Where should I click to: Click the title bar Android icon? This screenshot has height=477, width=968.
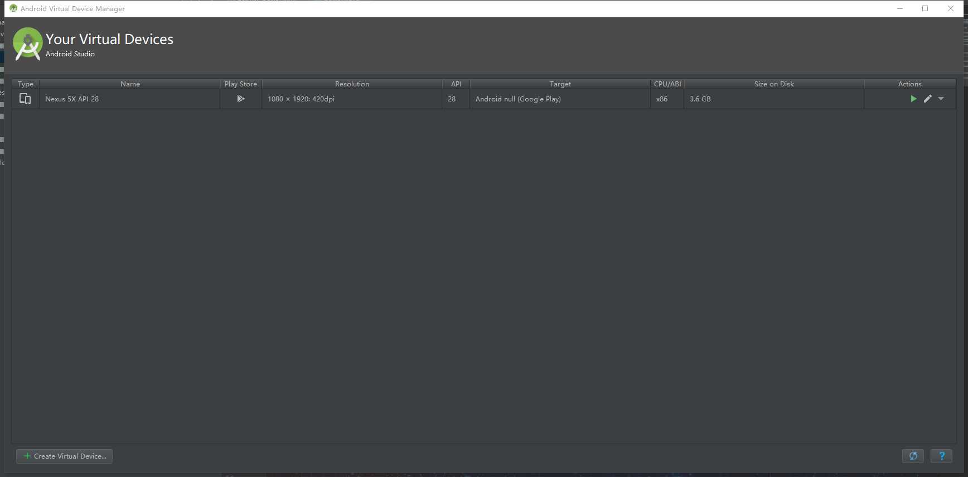point(13,8)
